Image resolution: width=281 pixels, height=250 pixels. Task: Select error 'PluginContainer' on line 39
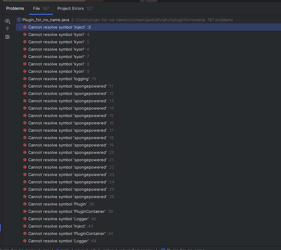pos(149,211)
